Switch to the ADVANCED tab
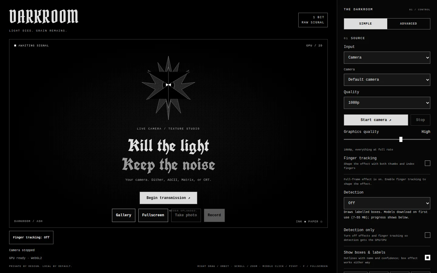The image size is (437, 273). pyautogui.click(x=408, y=24)
